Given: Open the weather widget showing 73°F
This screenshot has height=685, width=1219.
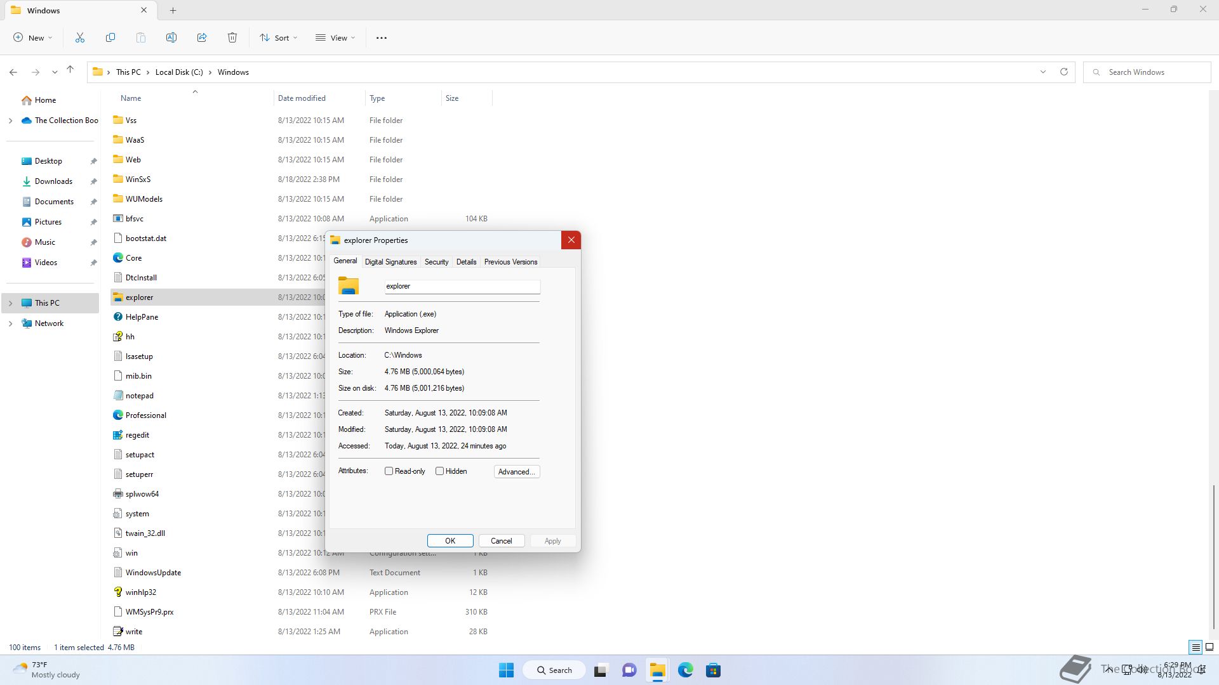Looking at the screenshot, I should pyautogui.click(x=47, y=670).
